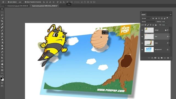Screen dimensions: 176x99
Task: Toggle Lock transparent pixels
Action: (145, 25)
